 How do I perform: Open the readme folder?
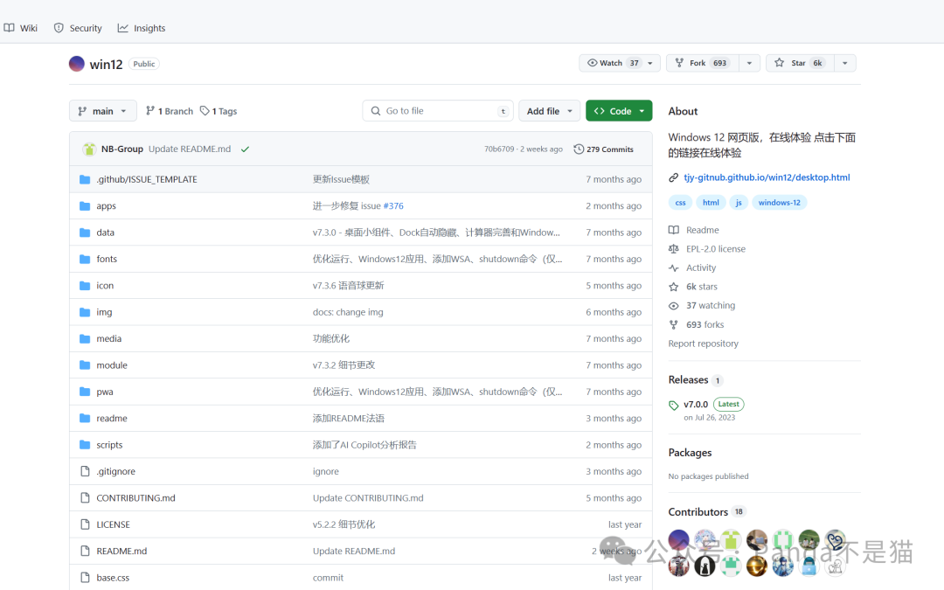click(x=112, y=418)
